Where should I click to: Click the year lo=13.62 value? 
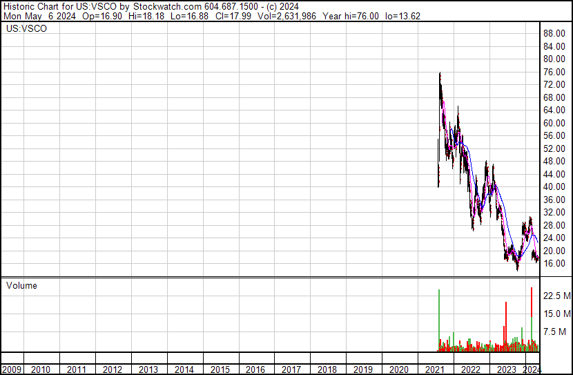(x=402, y=16)
